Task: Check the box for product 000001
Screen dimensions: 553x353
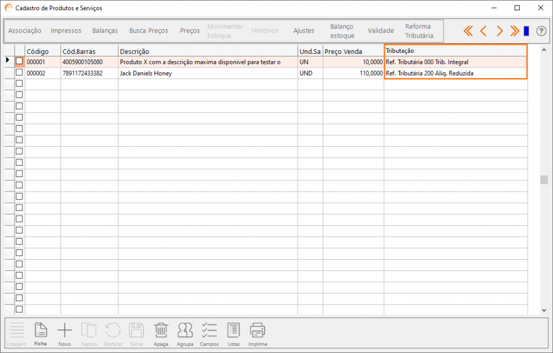Action: click(x=19, y=62)
